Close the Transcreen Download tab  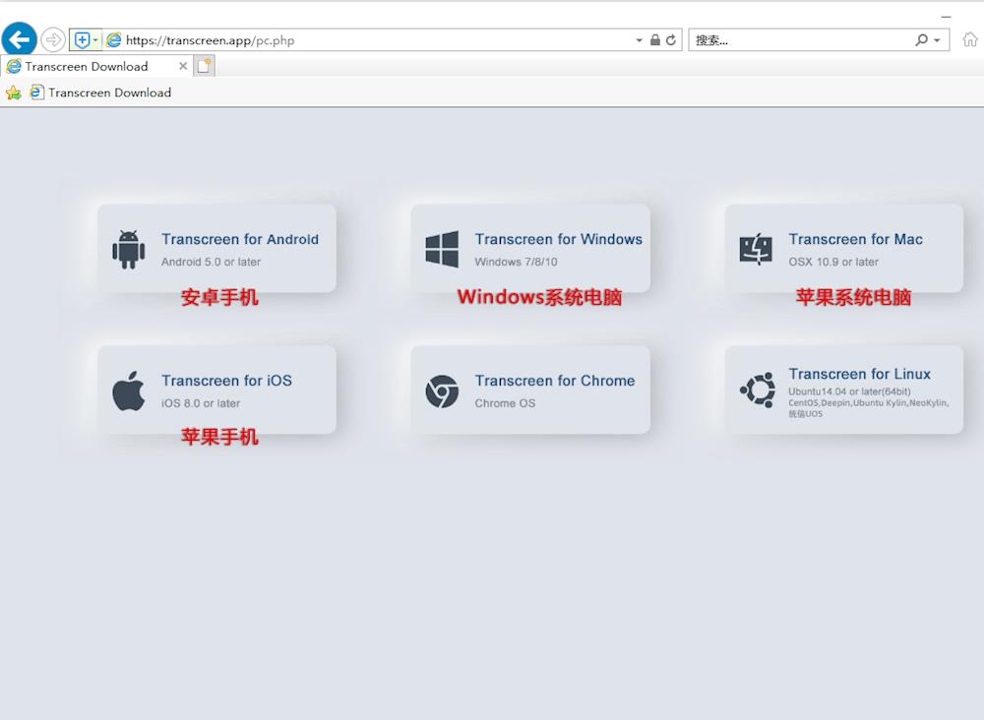pyautogui.click(x=183, y=66)
